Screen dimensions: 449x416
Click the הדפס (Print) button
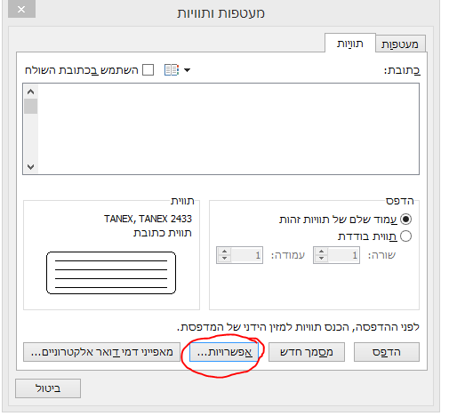point(387,352)
